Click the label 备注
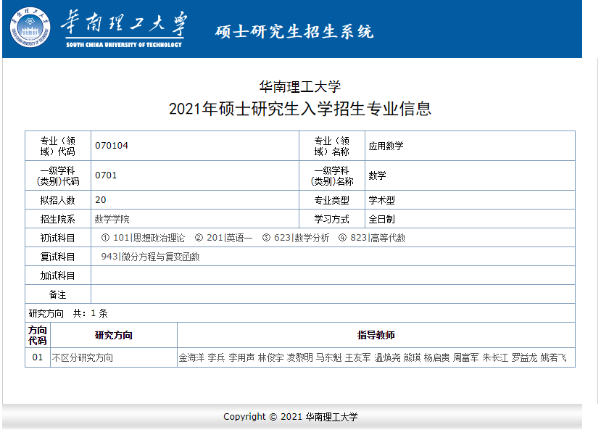 (57, 294)
